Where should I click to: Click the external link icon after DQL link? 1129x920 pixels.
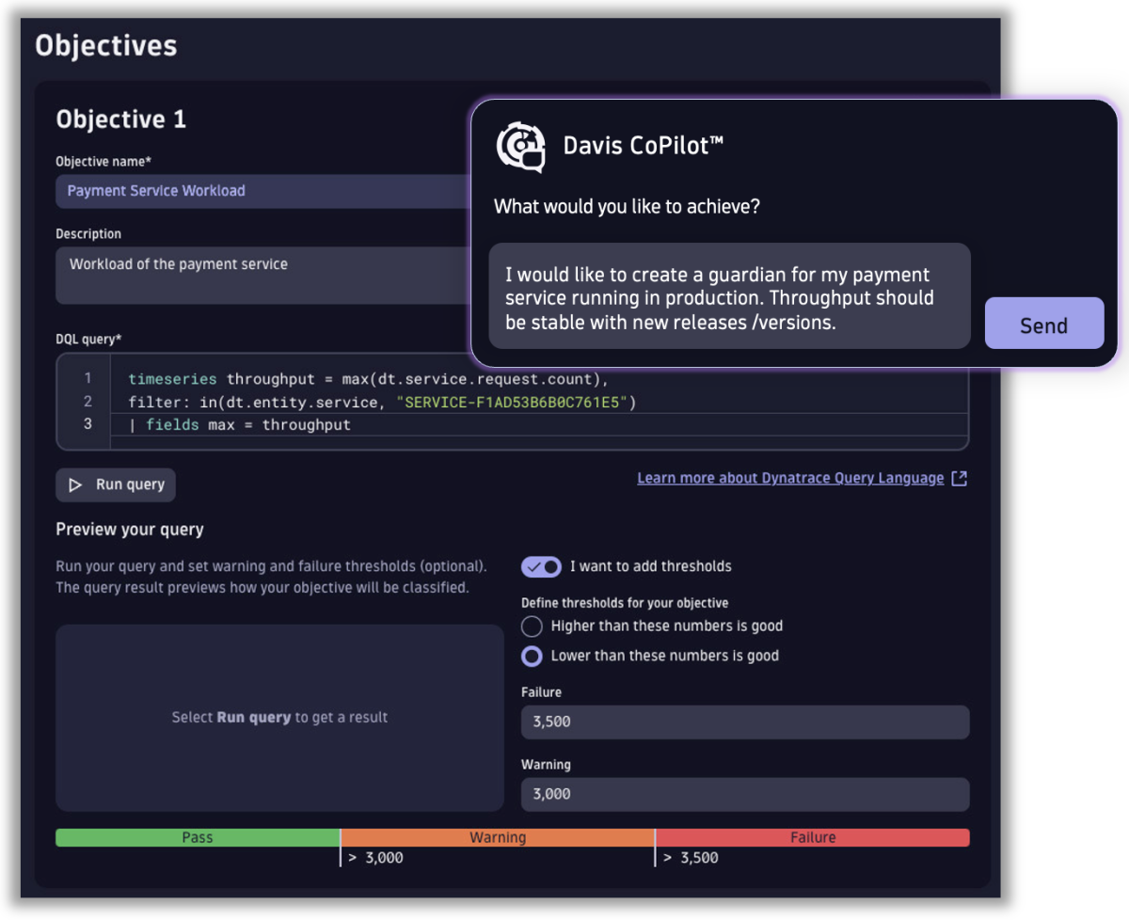coord(959,478)
